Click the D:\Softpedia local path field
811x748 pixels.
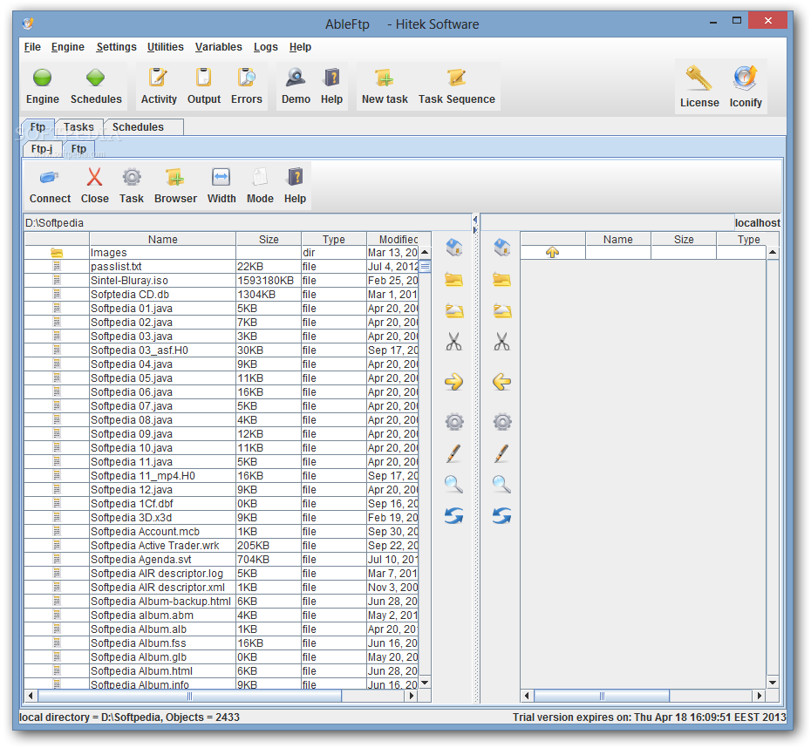tap(249, 223)
